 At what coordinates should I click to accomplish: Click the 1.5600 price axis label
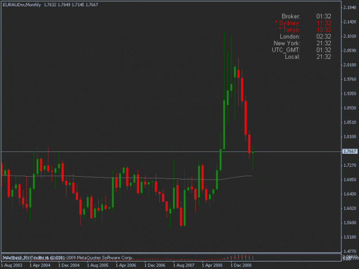click(x=350, y=223)
